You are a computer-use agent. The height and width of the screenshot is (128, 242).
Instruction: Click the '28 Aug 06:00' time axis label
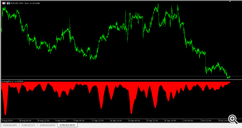(25, 121)
